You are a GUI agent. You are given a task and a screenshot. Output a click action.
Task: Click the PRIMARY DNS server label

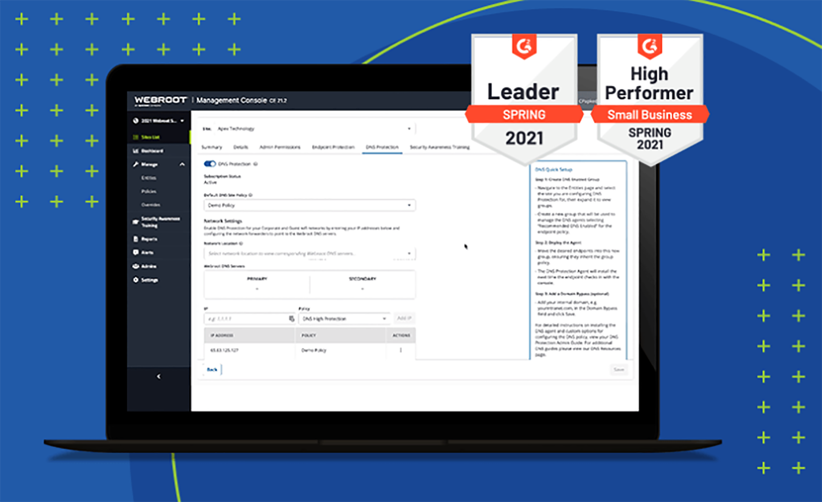pos(257,279)
